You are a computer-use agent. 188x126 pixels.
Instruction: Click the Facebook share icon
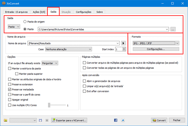click(116, 120)
